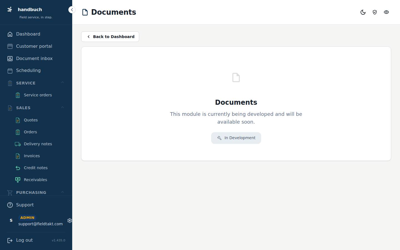Click the Orders clipboard icon
The height and width of the screenshot is (250, 400).
click(x=18, y=132)
